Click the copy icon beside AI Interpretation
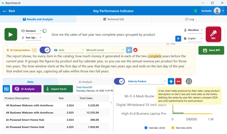The height and width of the screenshot is (134, 227). [34, 50]
